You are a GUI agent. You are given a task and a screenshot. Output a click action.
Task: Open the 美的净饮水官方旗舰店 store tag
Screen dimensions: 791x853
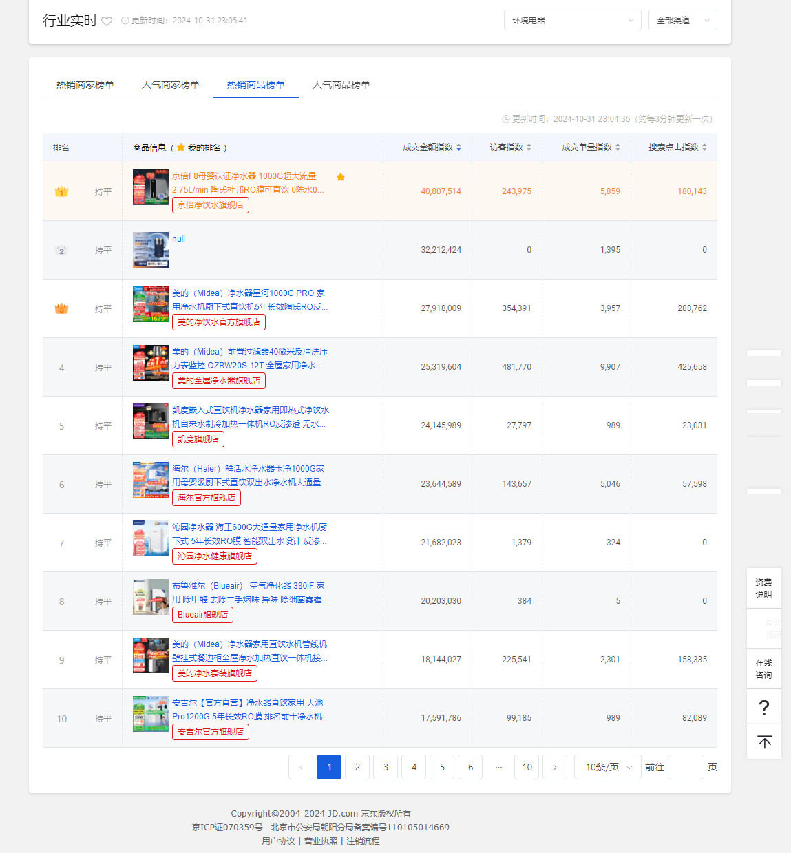(219, 322)
